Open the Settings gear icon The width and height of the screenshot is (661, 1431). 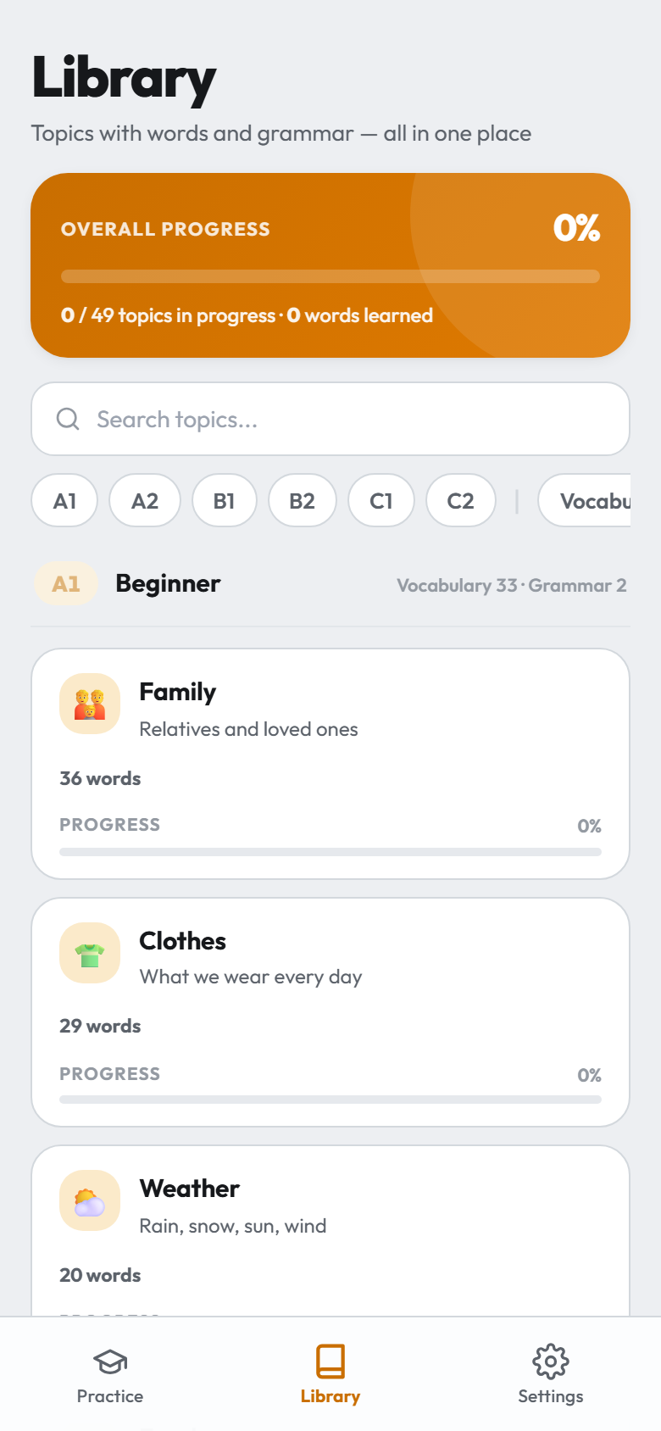[x=551, y=1361]
